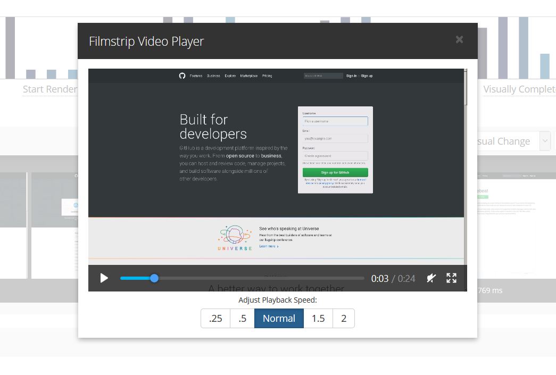556x375 pixels.
Task: Click the video progress slider handle
Action: 154,278
